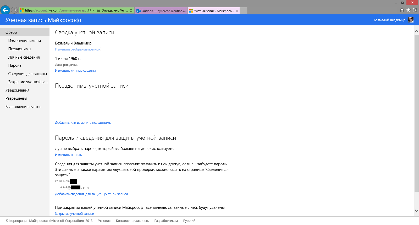Refresh the page with reload icon

click(x=131, y=10)
